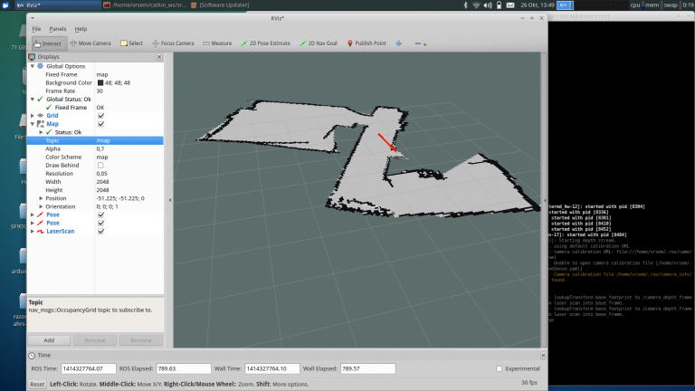Close the Displays panel

coord(159,57)
